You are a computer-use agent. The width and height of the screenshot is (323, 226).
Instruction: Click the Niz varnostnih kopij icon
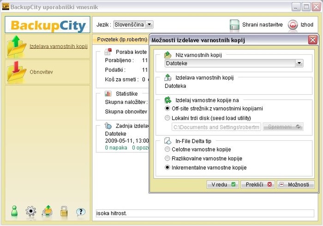[x=167, y=55]
